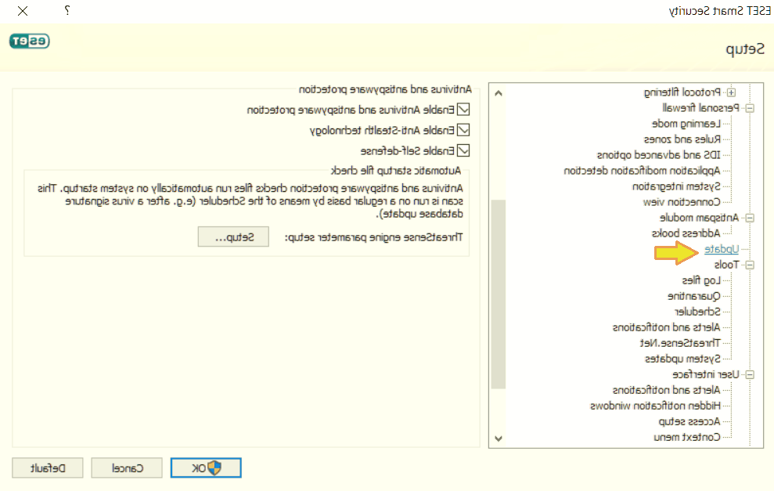This screenshot has width=774, height=491.
Task: Select Alerts and notifications under User interface
Action: click(666, 390)
